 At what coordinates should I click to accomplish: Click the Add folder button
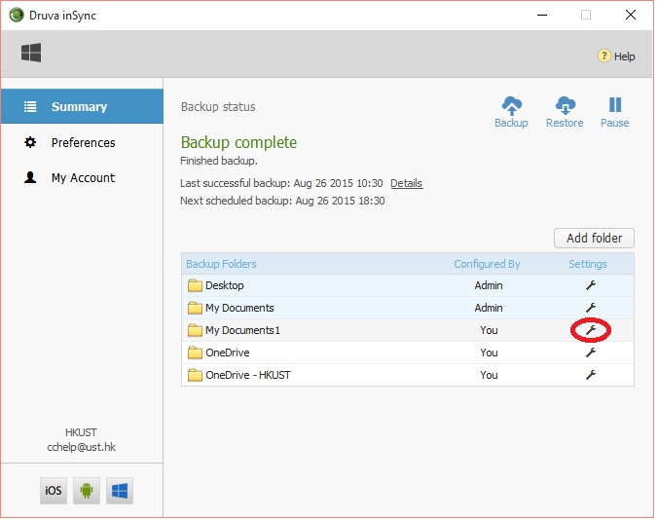(x=594, y=238)
